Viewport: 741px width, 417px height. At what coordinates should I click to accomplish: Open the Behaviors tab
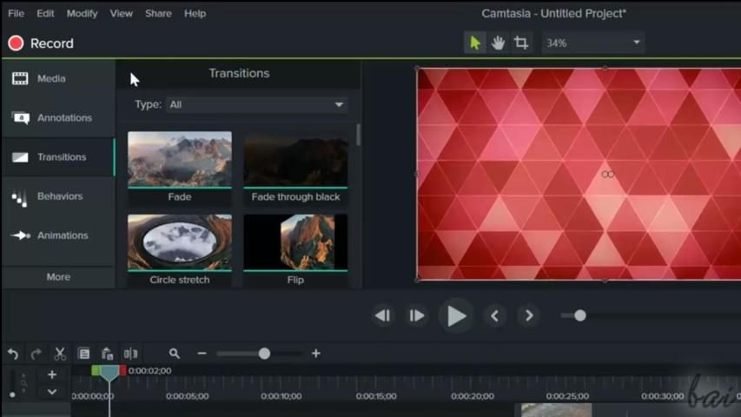coord(58,196)
